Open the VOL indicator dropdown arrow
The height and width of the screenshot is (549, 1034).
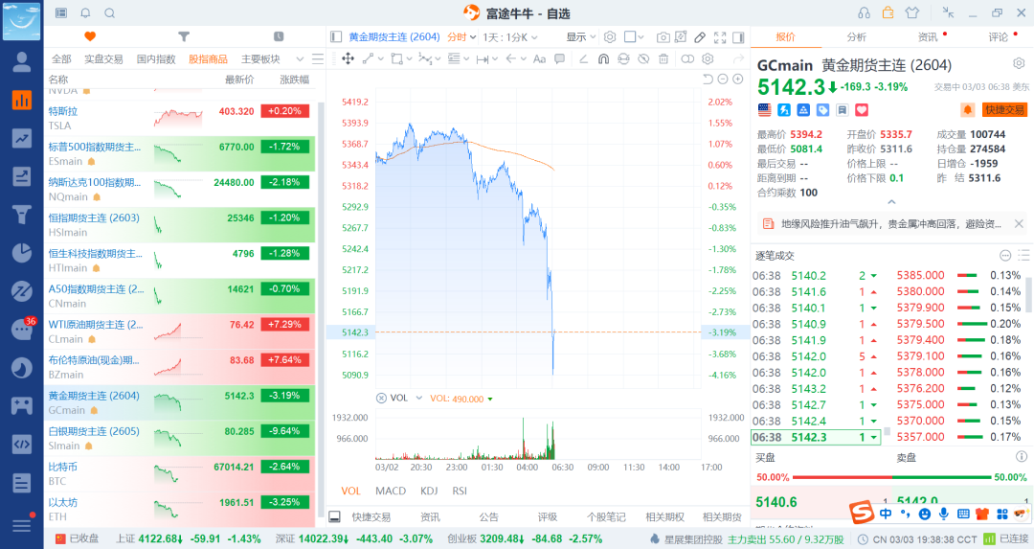(x=418, y=398)
